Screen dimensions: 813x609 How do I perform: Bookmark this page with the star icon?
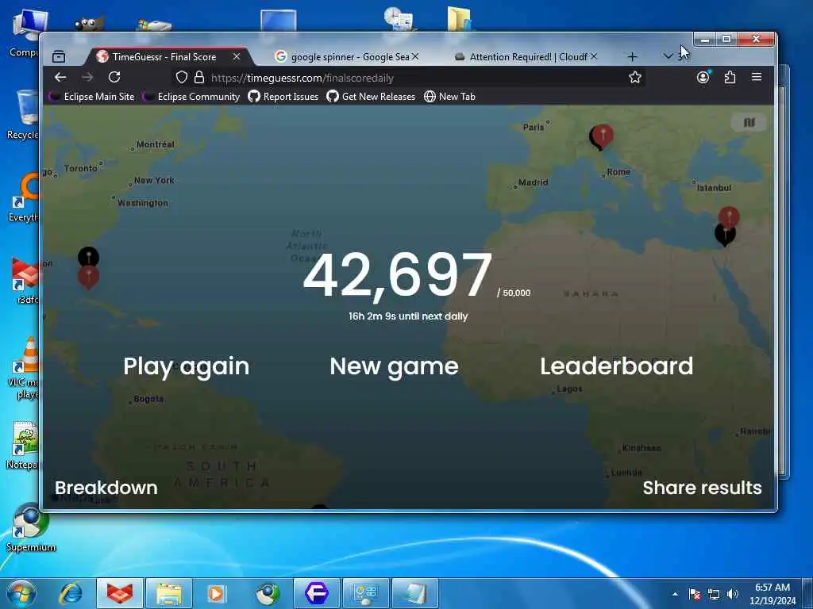tap(634, 78)
